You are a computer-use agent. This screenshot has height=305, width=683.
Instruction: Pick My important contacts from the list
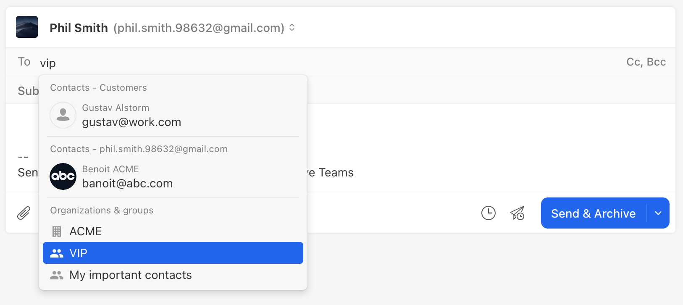pos(131,275)
